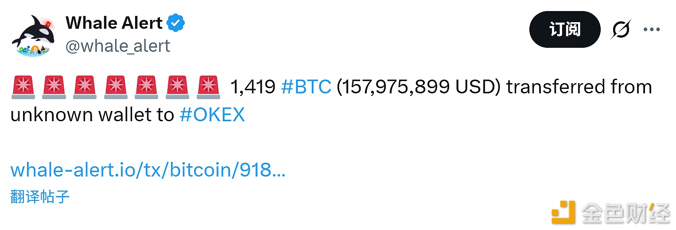
Task: Click the Grok slashed-circle icon
Action: click(621, 30)
